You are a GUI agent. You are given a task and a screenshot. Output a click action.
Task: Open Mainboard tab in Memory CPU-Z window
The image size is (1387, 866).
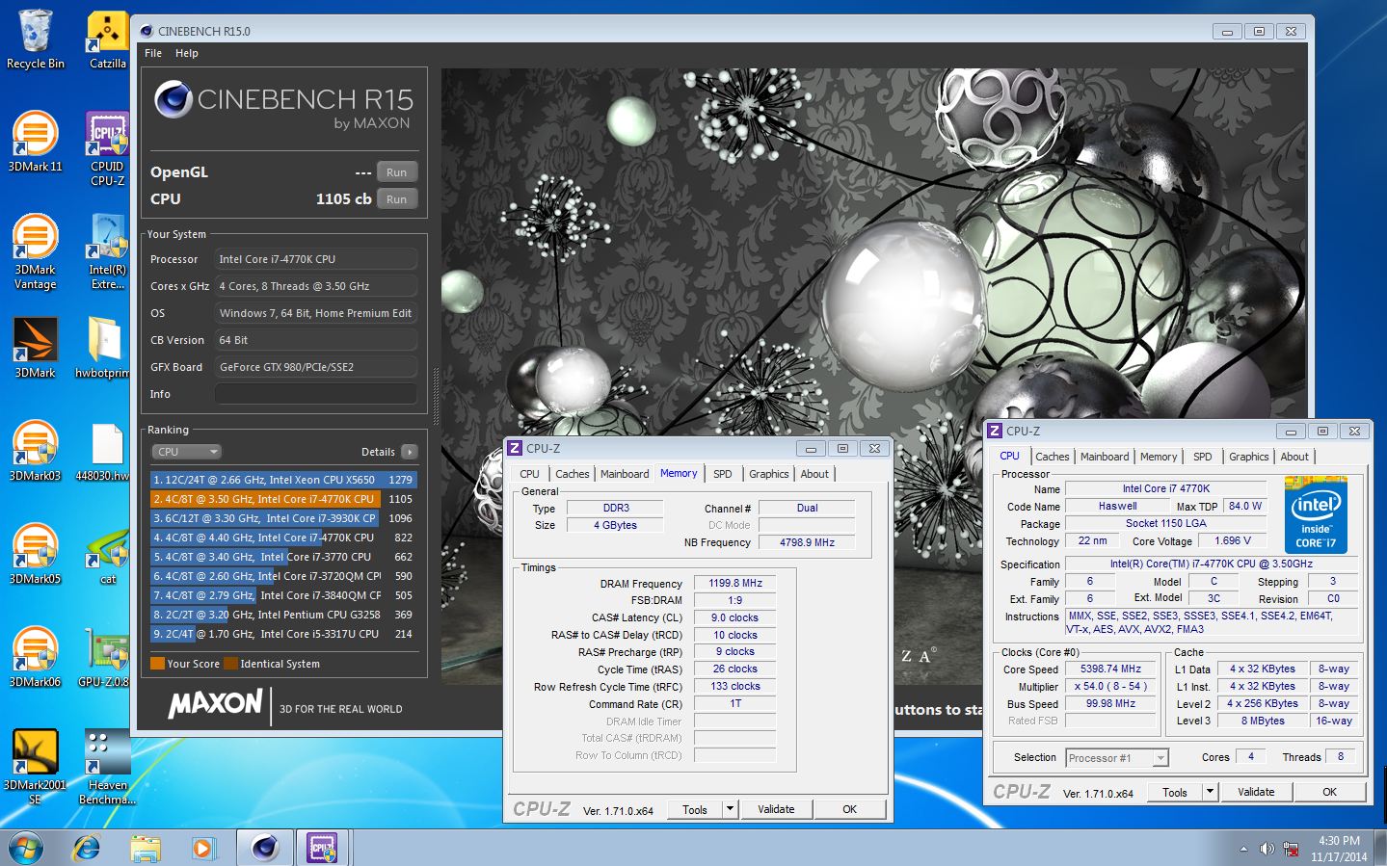tap(625, 474)
